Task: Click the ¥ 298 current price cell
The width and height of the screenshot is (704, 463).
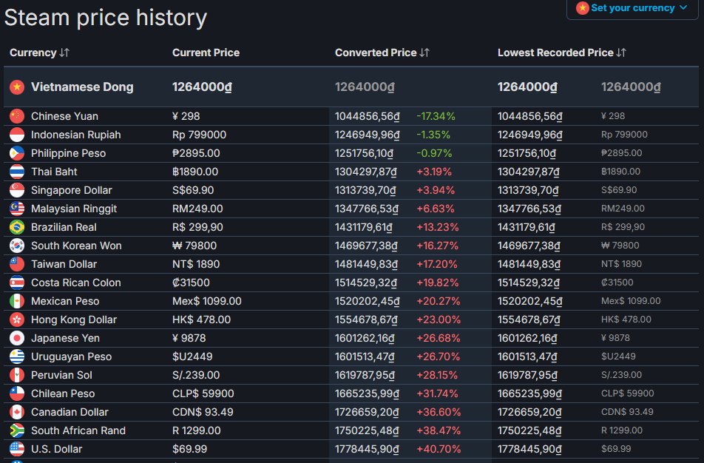Action: coord(186,116)
